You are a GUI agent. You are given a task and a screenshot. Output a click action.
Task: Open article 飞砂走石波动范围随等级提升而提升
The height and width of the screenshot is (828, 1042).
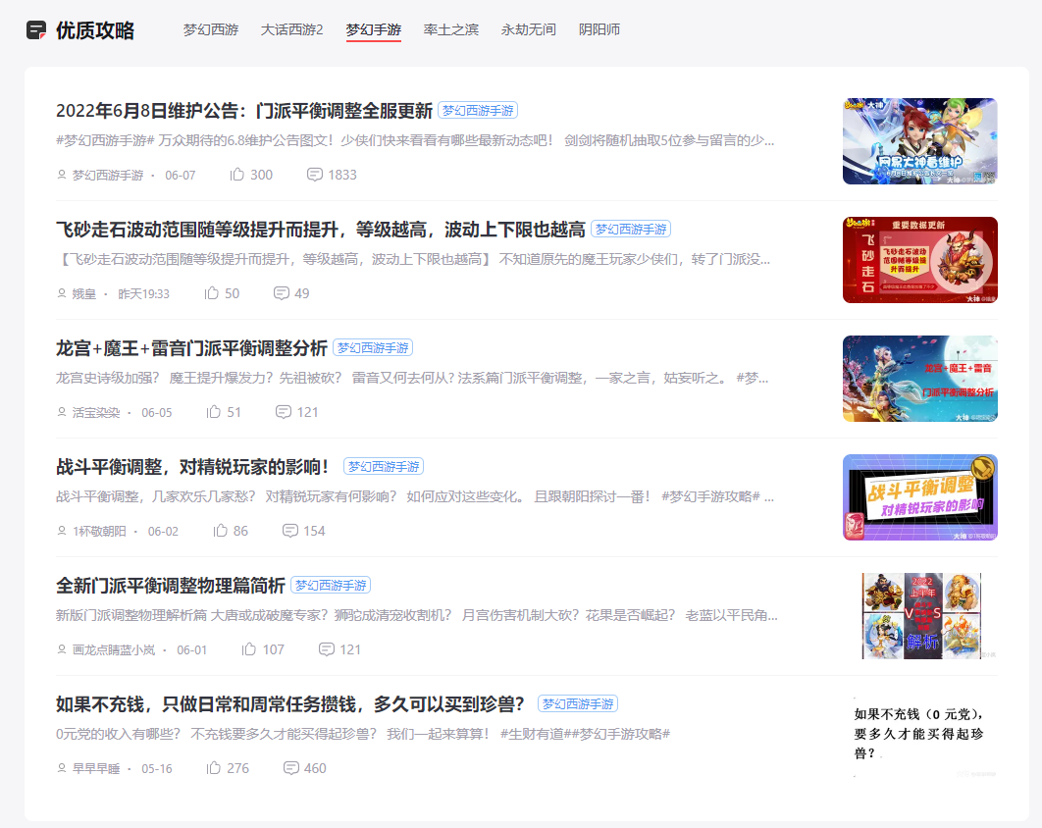point(320,230)
